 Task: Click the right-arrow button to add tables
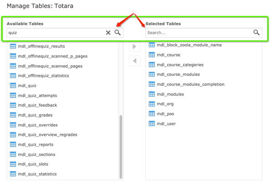(x=135, y=46)
